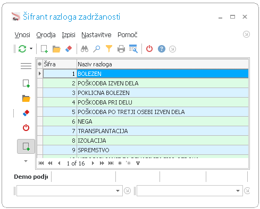Go to last record navigator button
Screen dimensions: 260x209
(111, 163)
